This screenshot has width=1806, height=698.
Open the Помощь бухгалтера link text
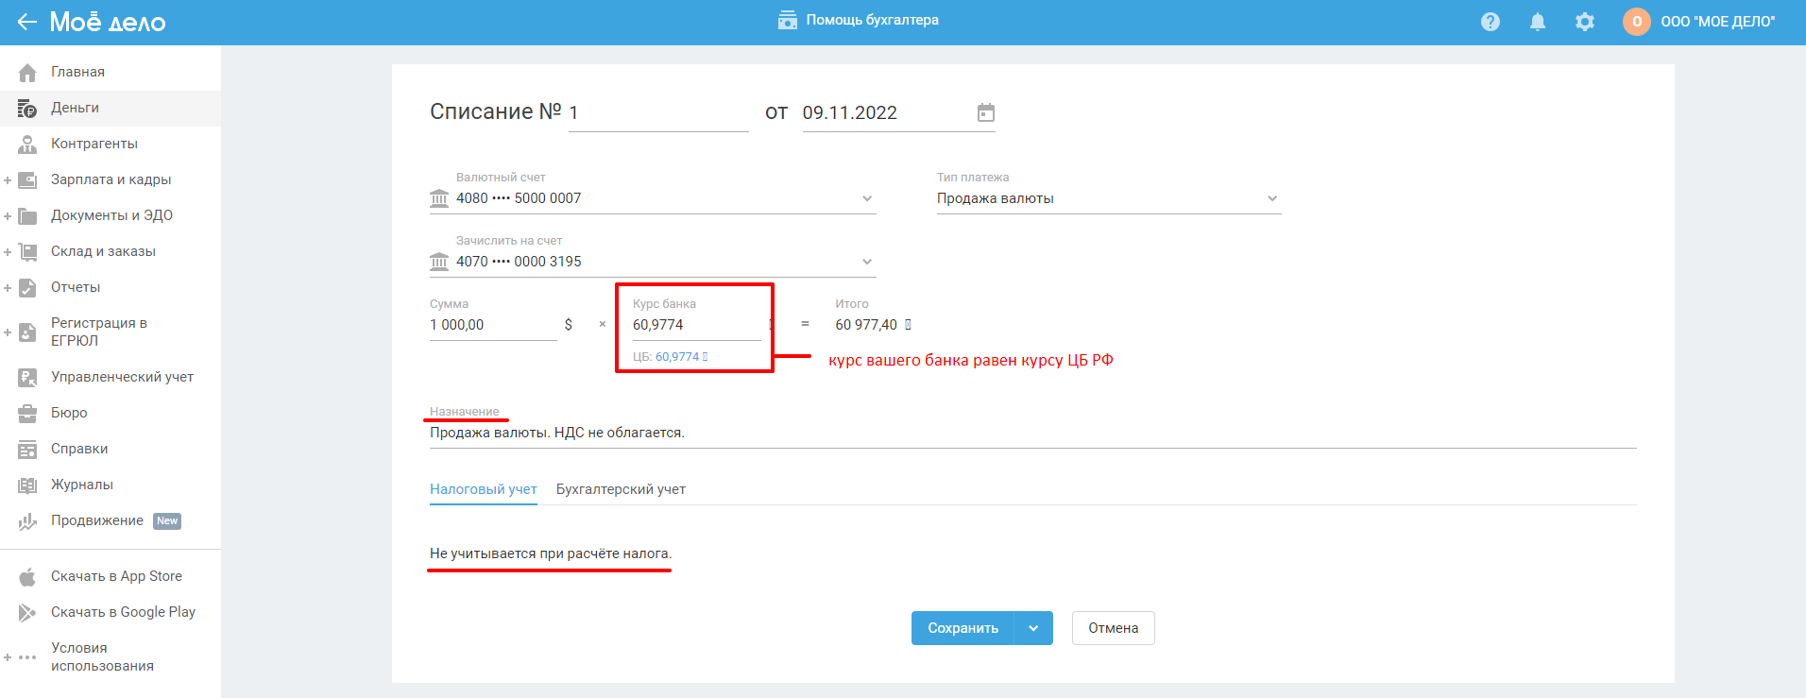tap(873, 20)
